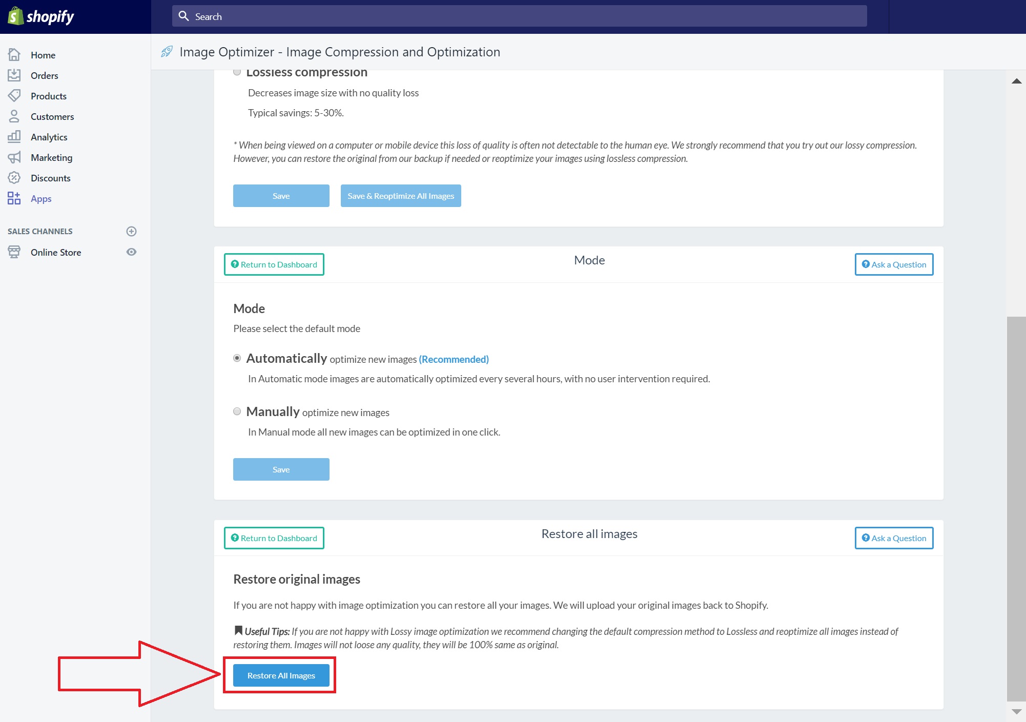Click scrollbar down arrow
The height and width of the screenshot is (722, 1026).
point(1017,712)
